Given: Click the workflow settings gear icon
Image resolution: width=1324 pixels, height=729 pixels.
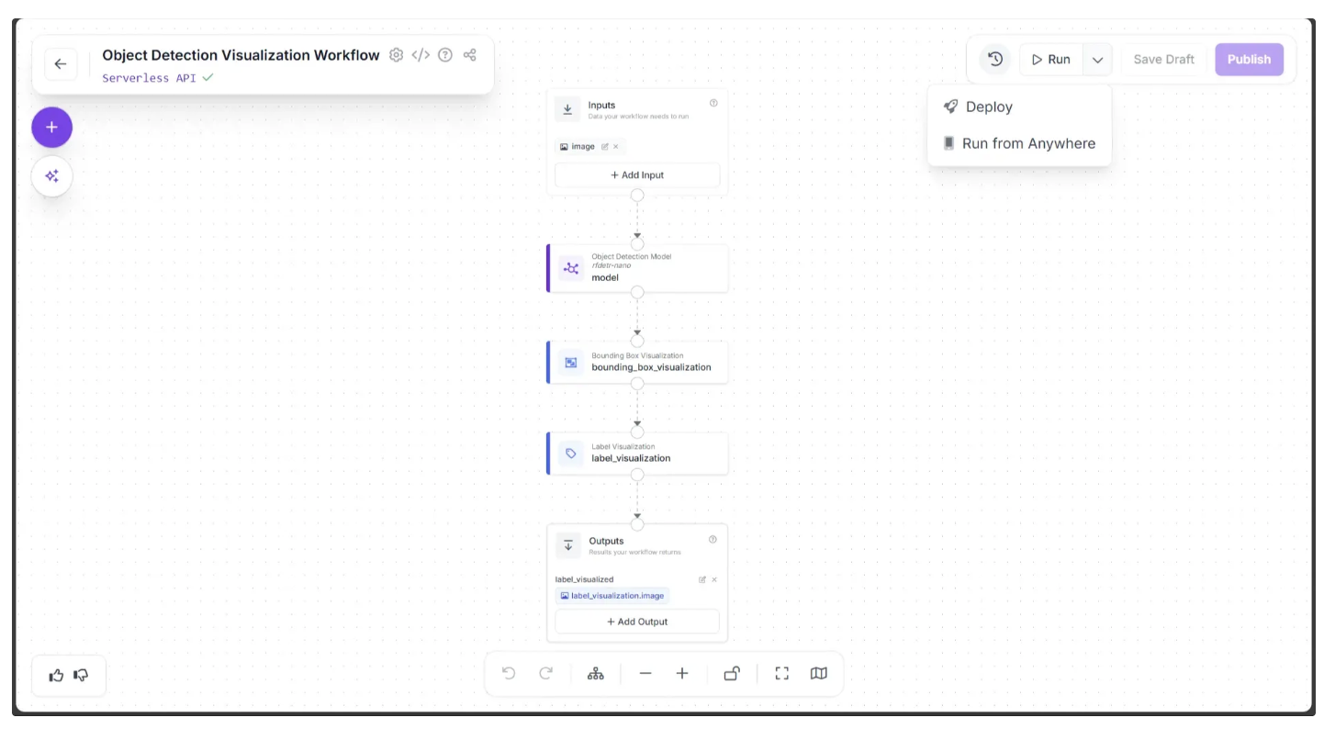Looking at the screenshot, I should (x=396, y=55).
